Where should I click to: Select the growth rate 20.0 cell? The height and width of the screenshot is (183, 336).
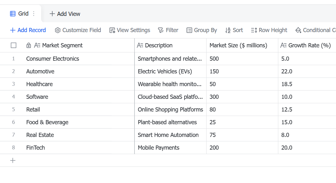click(307, 147)
